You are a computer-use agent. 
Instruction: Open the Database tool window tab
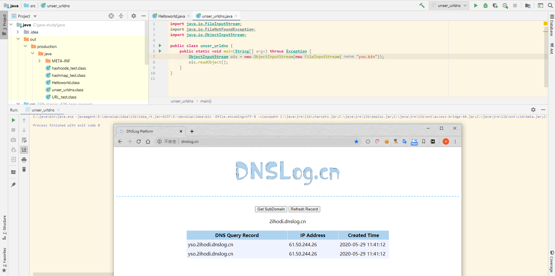point(552,25)
